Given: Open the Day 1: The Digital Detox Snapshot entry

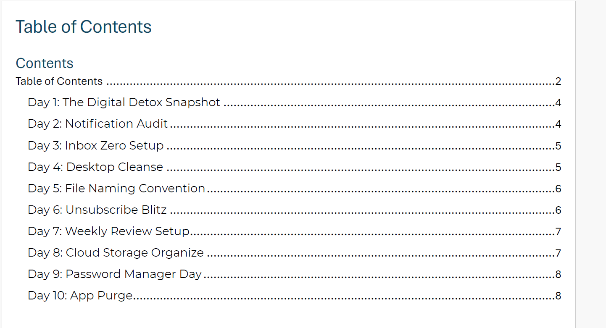Looking at the screenshot, I should [x=124, y=102].
